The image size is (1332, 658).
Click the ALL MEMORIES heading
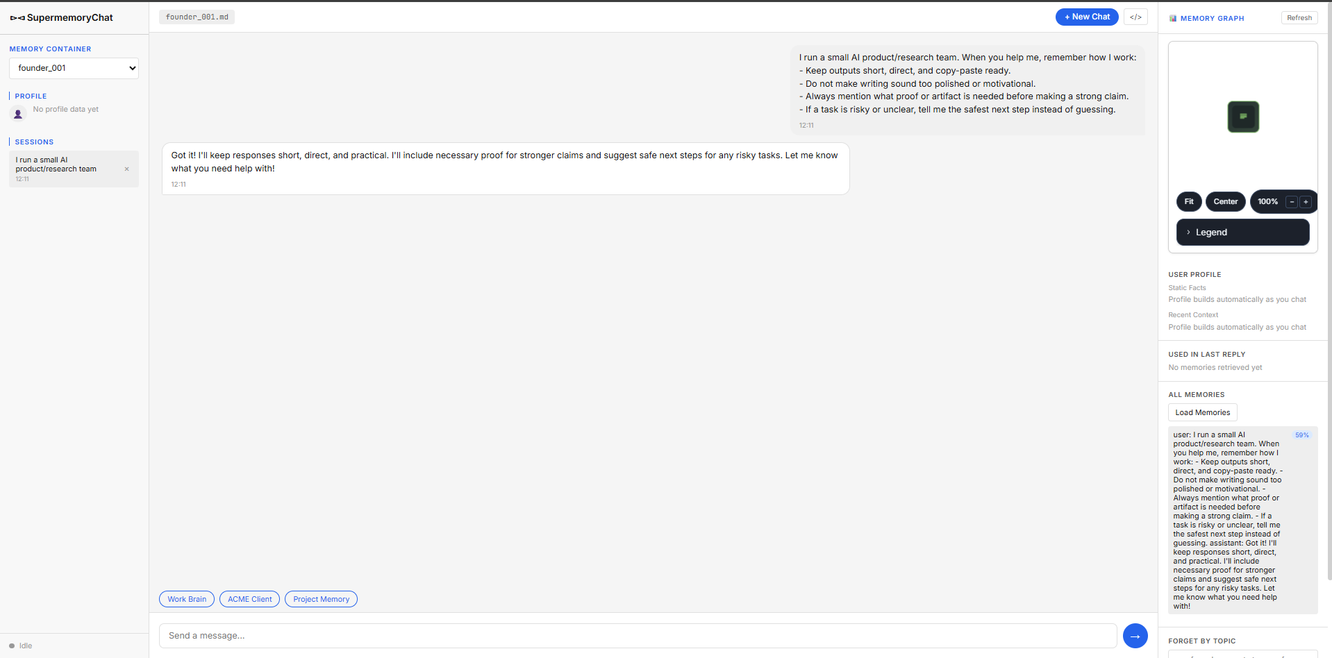(x=1197, y=395)
